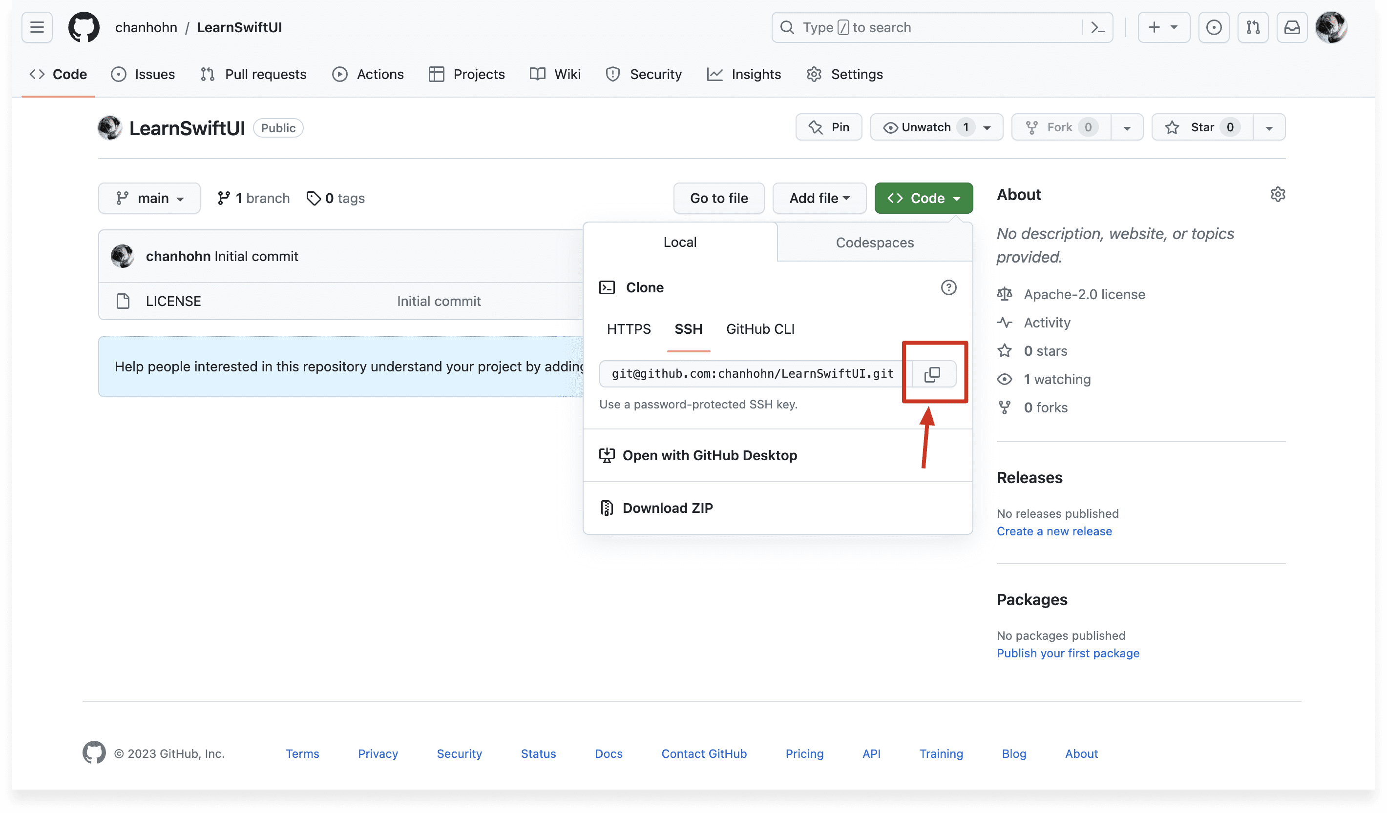This screenshot has height=813, width=1387.
Task: Open Apache-2.0 license link
Action: coord(1084,294)
